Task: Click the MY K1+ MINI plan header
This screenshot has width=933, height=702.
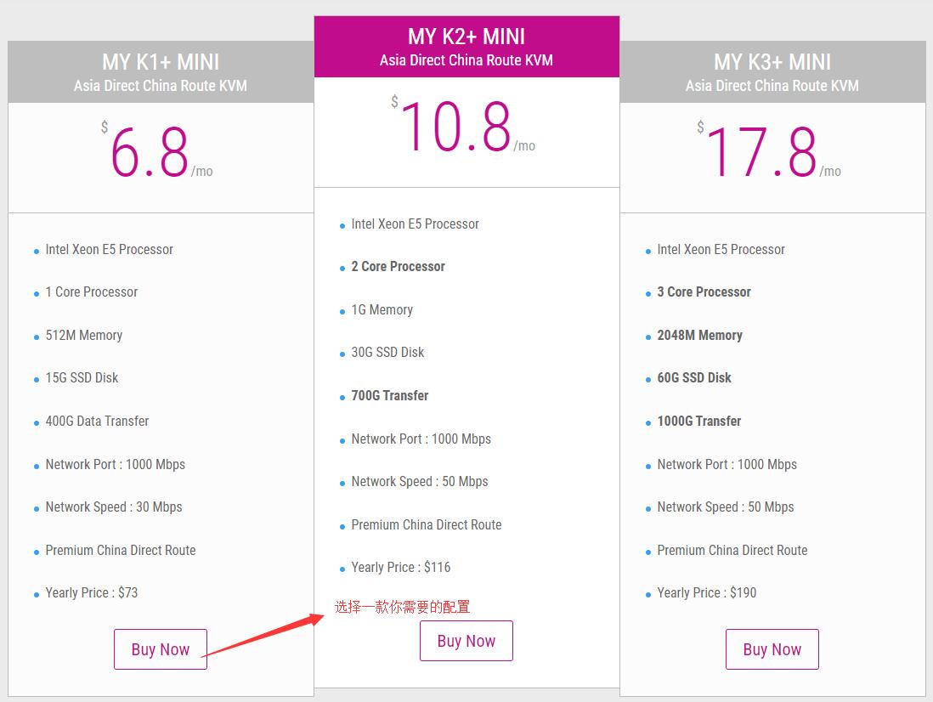Action: (x=161, y=62)
